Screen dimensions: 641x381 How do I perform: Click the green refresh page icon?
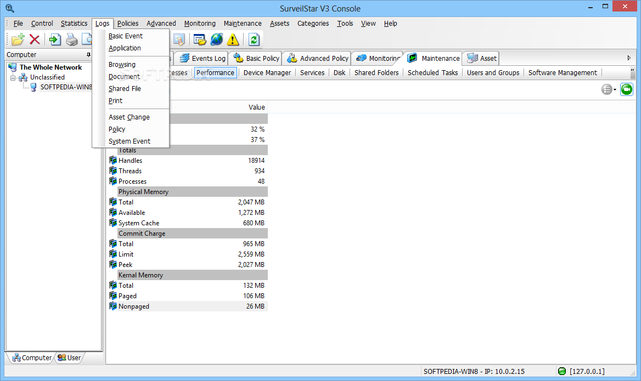click(x=254, y=39)
